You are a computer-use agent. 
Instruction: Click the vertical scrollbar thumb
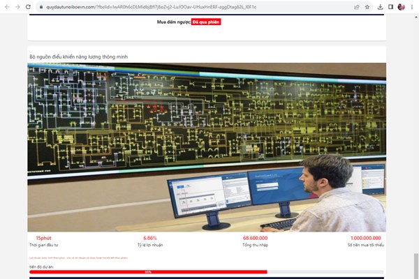pos(416,266)
